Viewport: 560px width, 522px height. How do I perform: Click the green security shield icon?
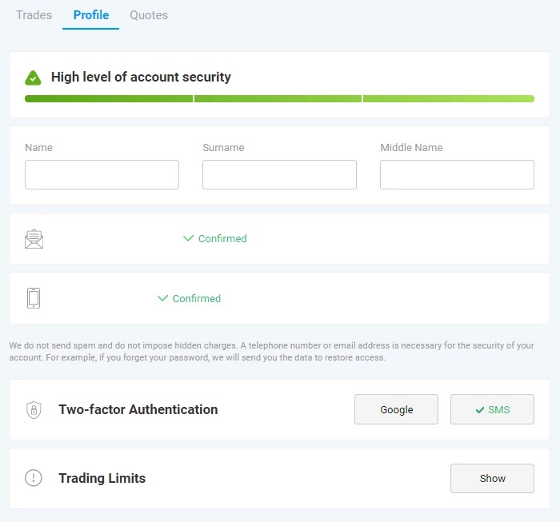point(33,78)
